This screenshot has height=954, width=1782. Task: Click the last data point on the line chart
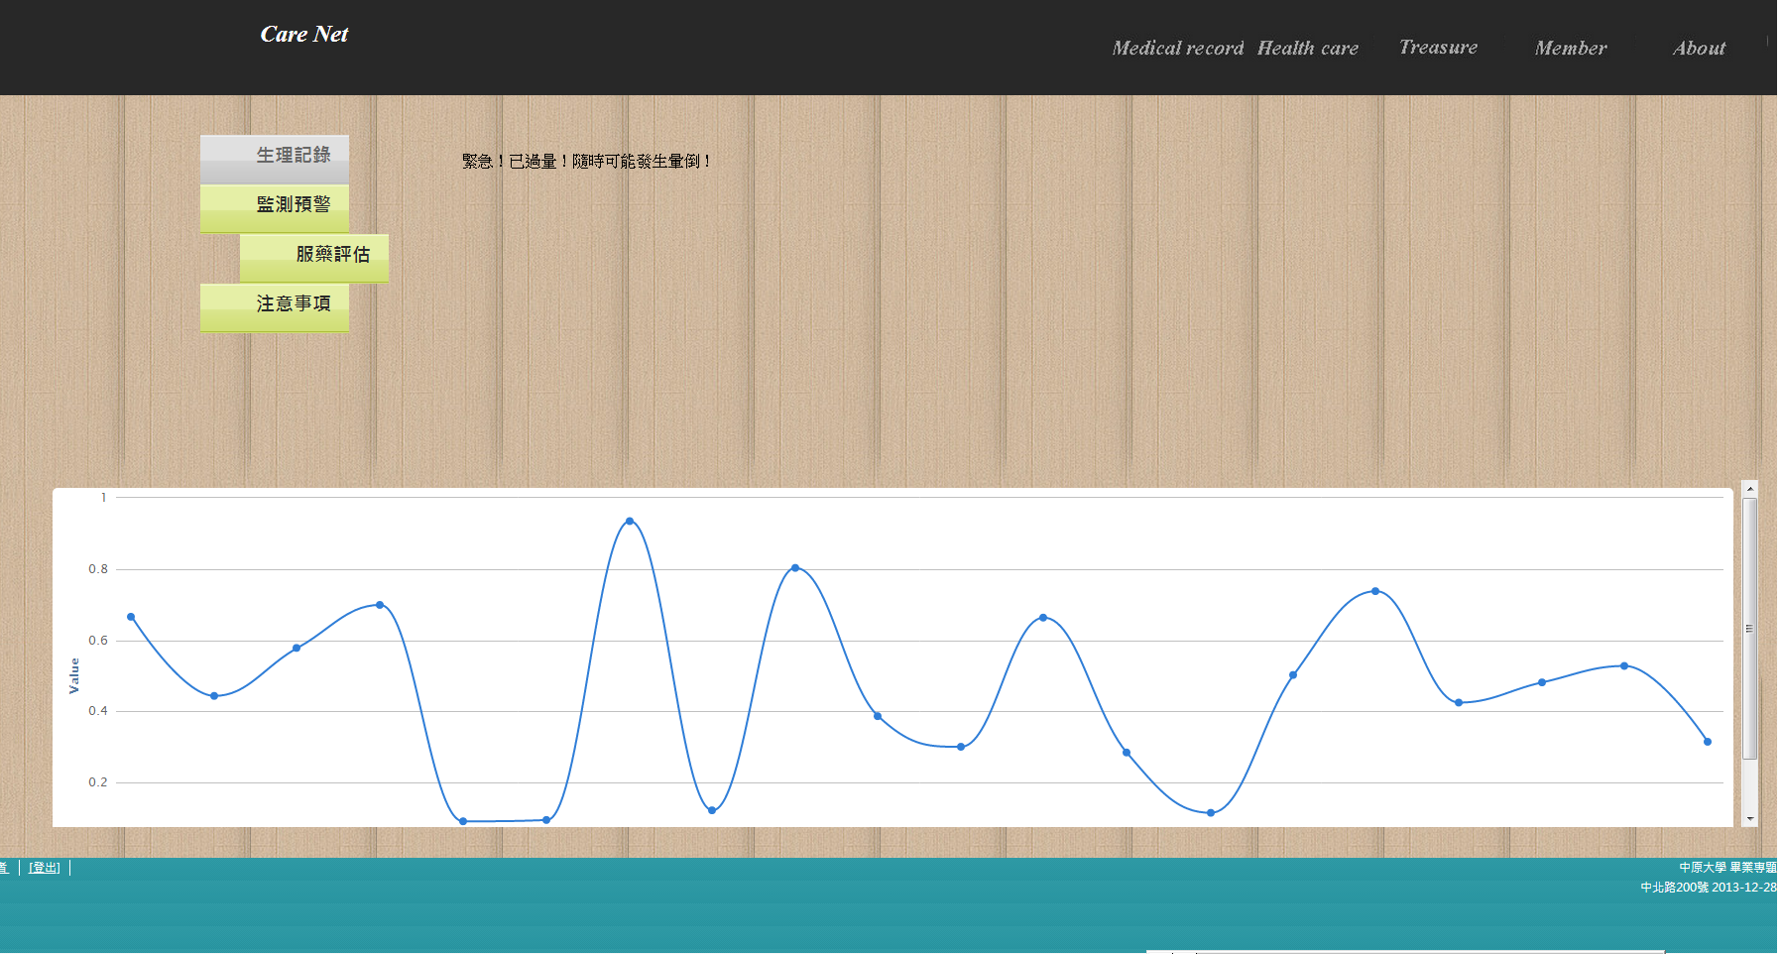pyautogui.click(x=1707, y=742)
